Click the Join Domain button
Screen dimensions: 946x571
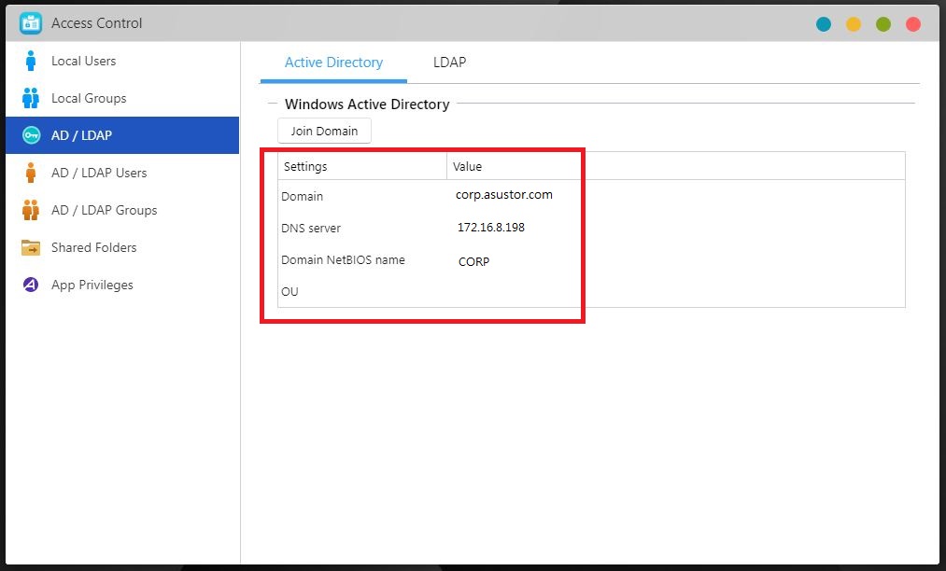click(325, 131)
